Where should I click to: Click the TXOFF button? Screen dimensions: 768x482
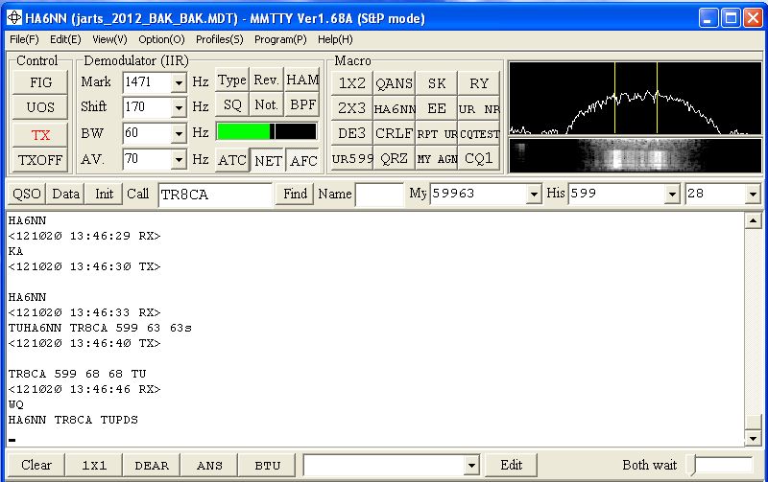click(40, 160)
